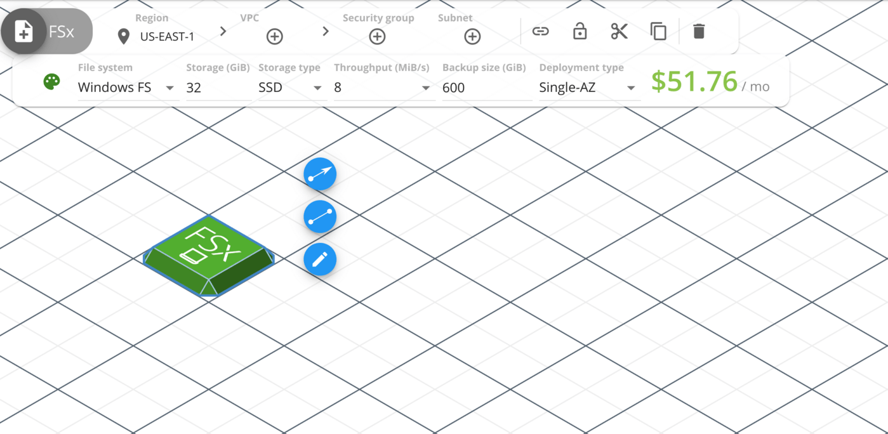This screenshot has height=434, width=888.
Task: Click the pencil edit button
Action: click(320, 259)
